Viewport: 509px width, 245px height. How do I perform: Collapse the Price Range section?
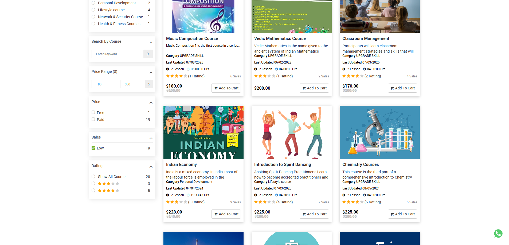[x=151, y=73]
